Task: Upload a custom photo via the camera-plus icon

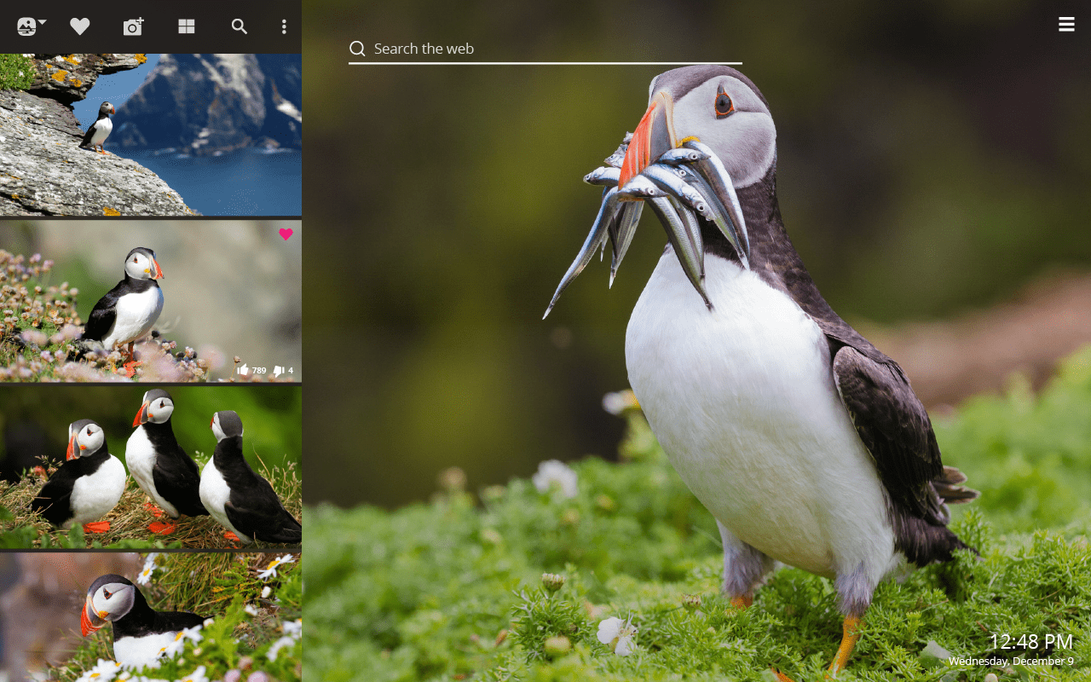Action: pyautogui.click(x=133, y=26)
